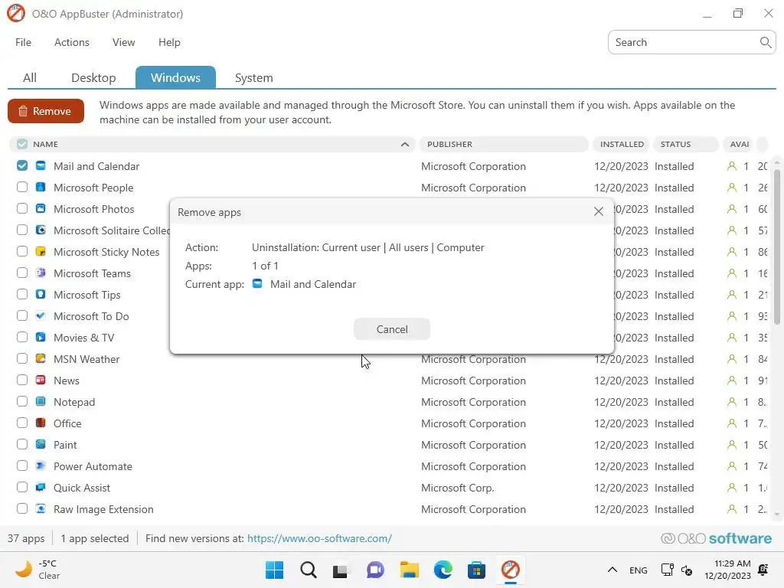Viewport: 784px width, 588px height.
Task: Open the File menu
Action: 23,43
